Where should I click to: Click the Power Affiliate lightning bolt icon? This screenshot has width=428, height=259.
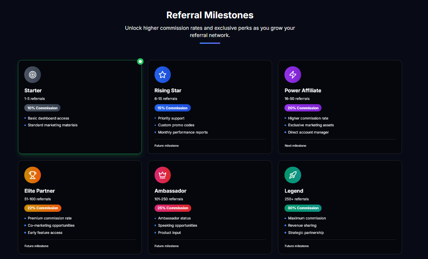293,75
